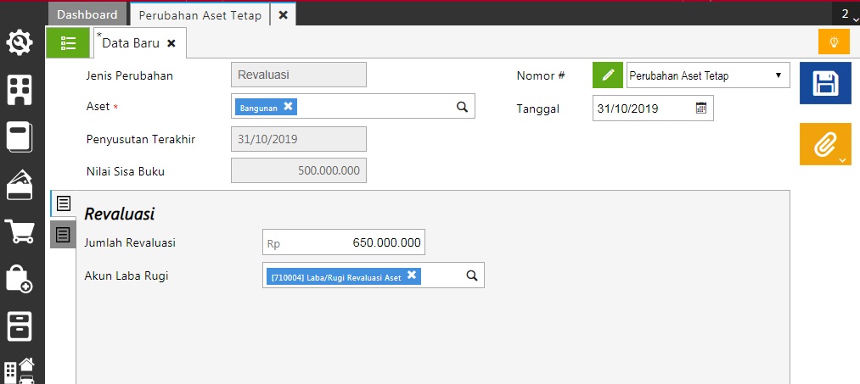Open the orange paperclip attachment button
Image resolution: width=860 pixels, height=384 pixels.
pyautogui.click(x=825, y=144)
